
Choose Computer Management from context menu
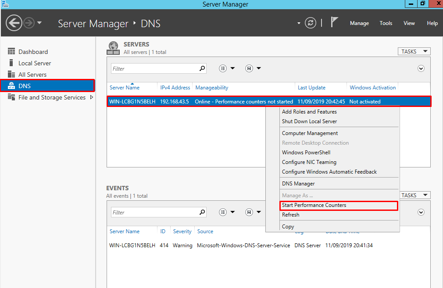[310, 133]
